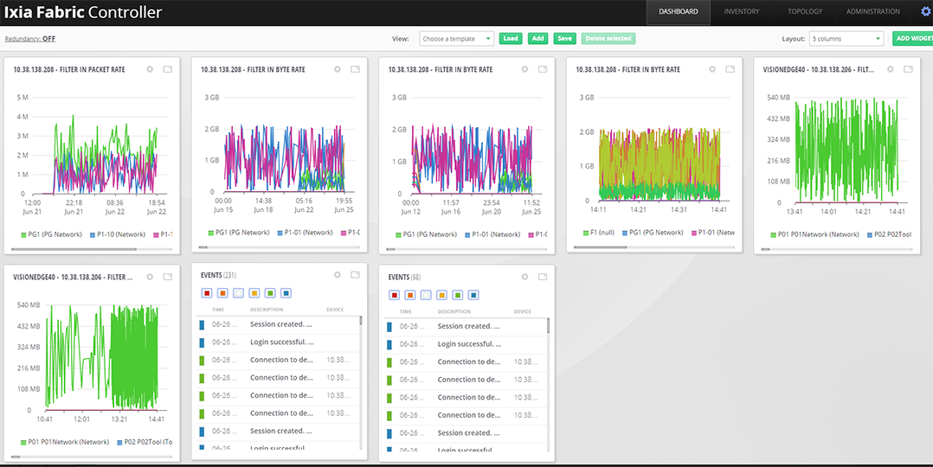This screenshot has height=467, width=933.
Task: Toggle green severity filter in Events (68)
Action: [x=458, y=295]
